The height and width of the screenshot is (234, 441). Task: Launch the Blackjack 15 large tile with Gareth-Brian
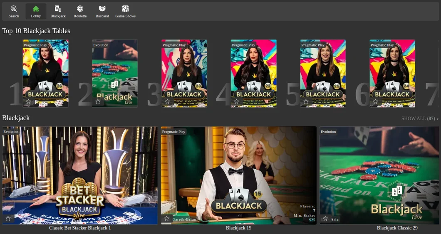point(239,175)
